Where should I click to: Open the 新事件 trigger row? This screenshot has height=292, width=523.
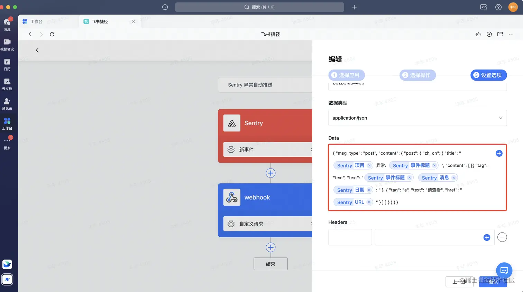(x=268, y=149)
